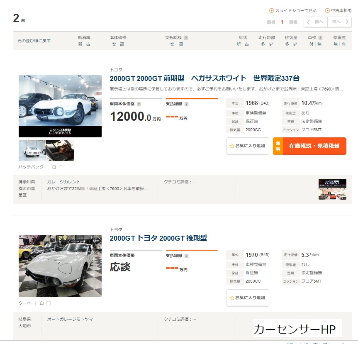Jump to the last page via 最後

point(293,22)
